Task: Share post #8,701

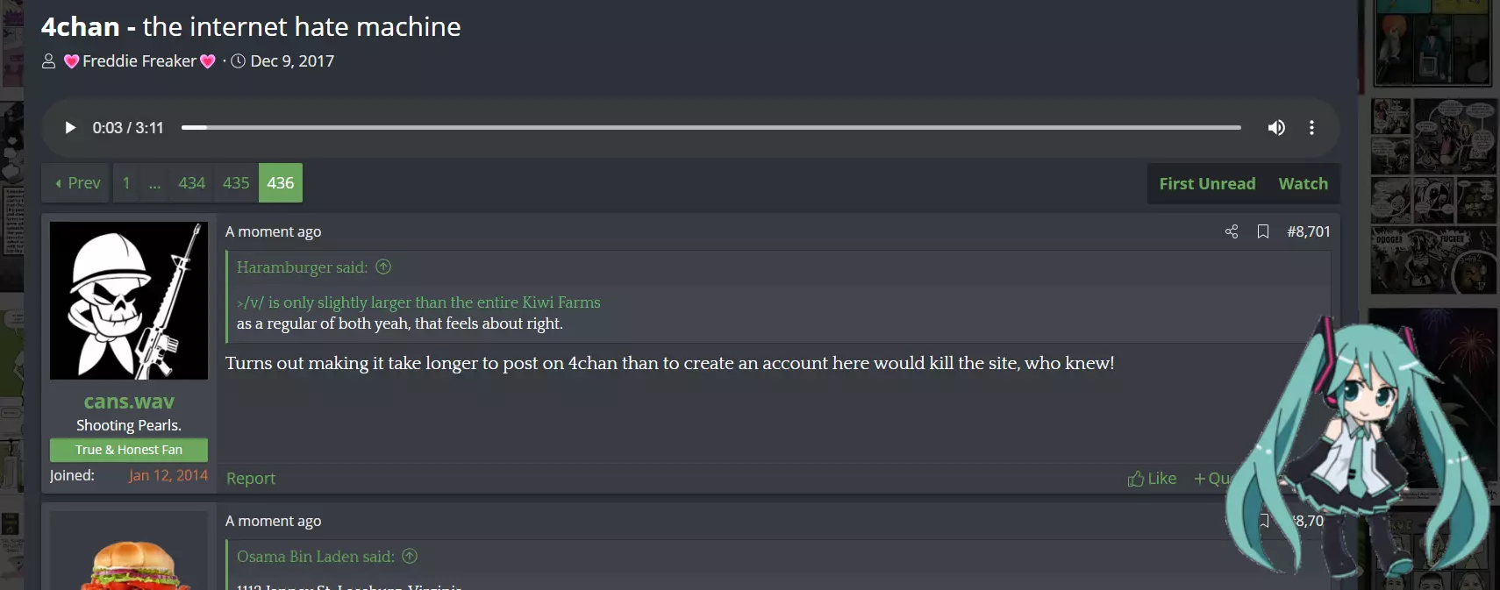Action: click(x=1232, y=231)
